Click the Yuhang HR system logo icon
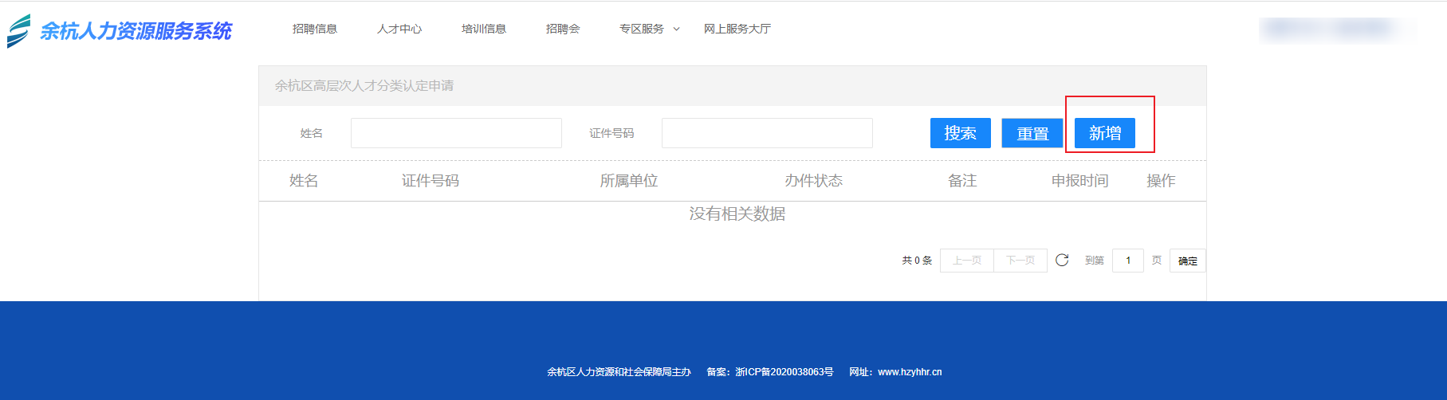Image resolution: width=1447 pixels, height=400 pixels. (x=18, y=31)
